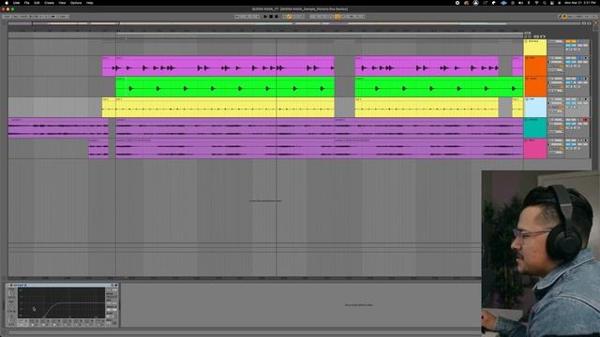Click the EQ Eight frequency display
Viewport: 600px width, 337px height.
point(61,303)
